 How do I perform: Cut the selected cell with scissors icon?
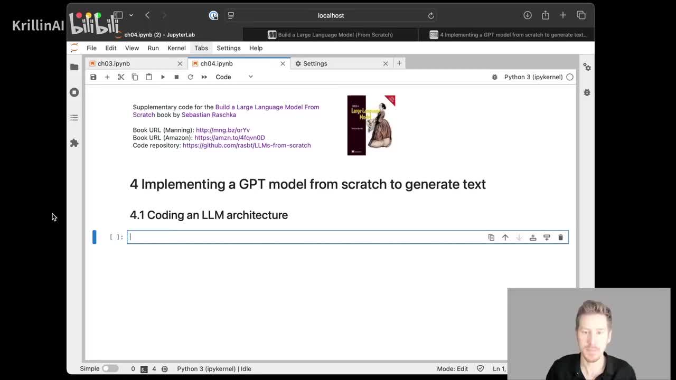[x=121, y=77]
